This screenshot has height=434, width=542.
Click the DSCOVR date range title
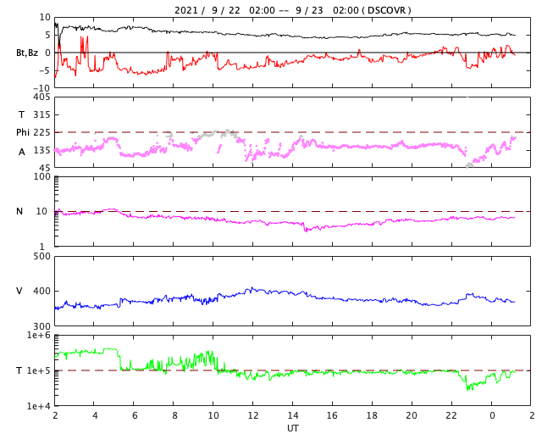(292, 10)
